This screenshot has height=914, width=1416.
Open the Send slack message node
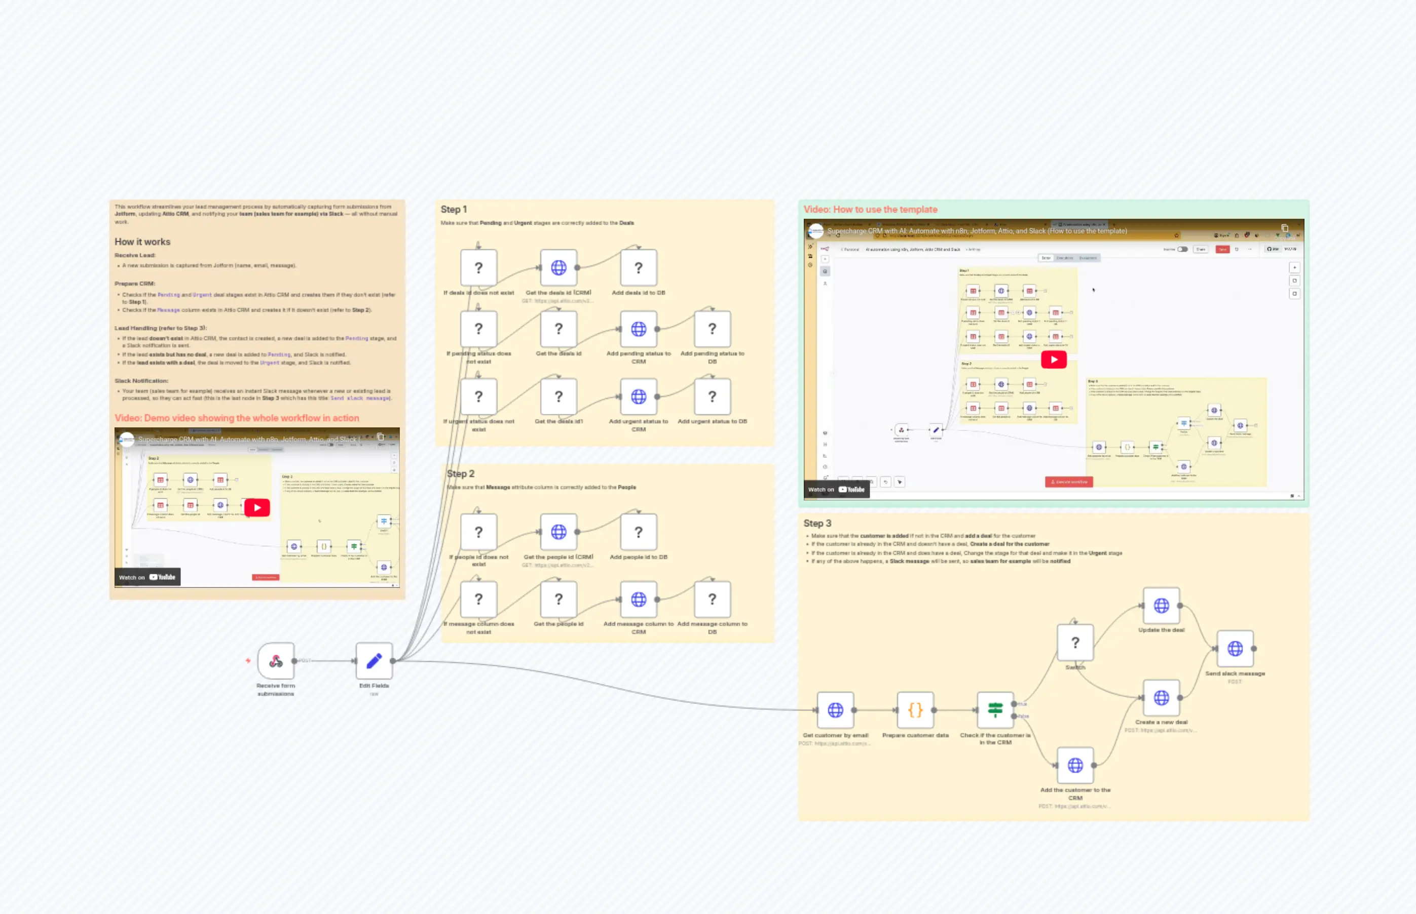pos(1236,648)
